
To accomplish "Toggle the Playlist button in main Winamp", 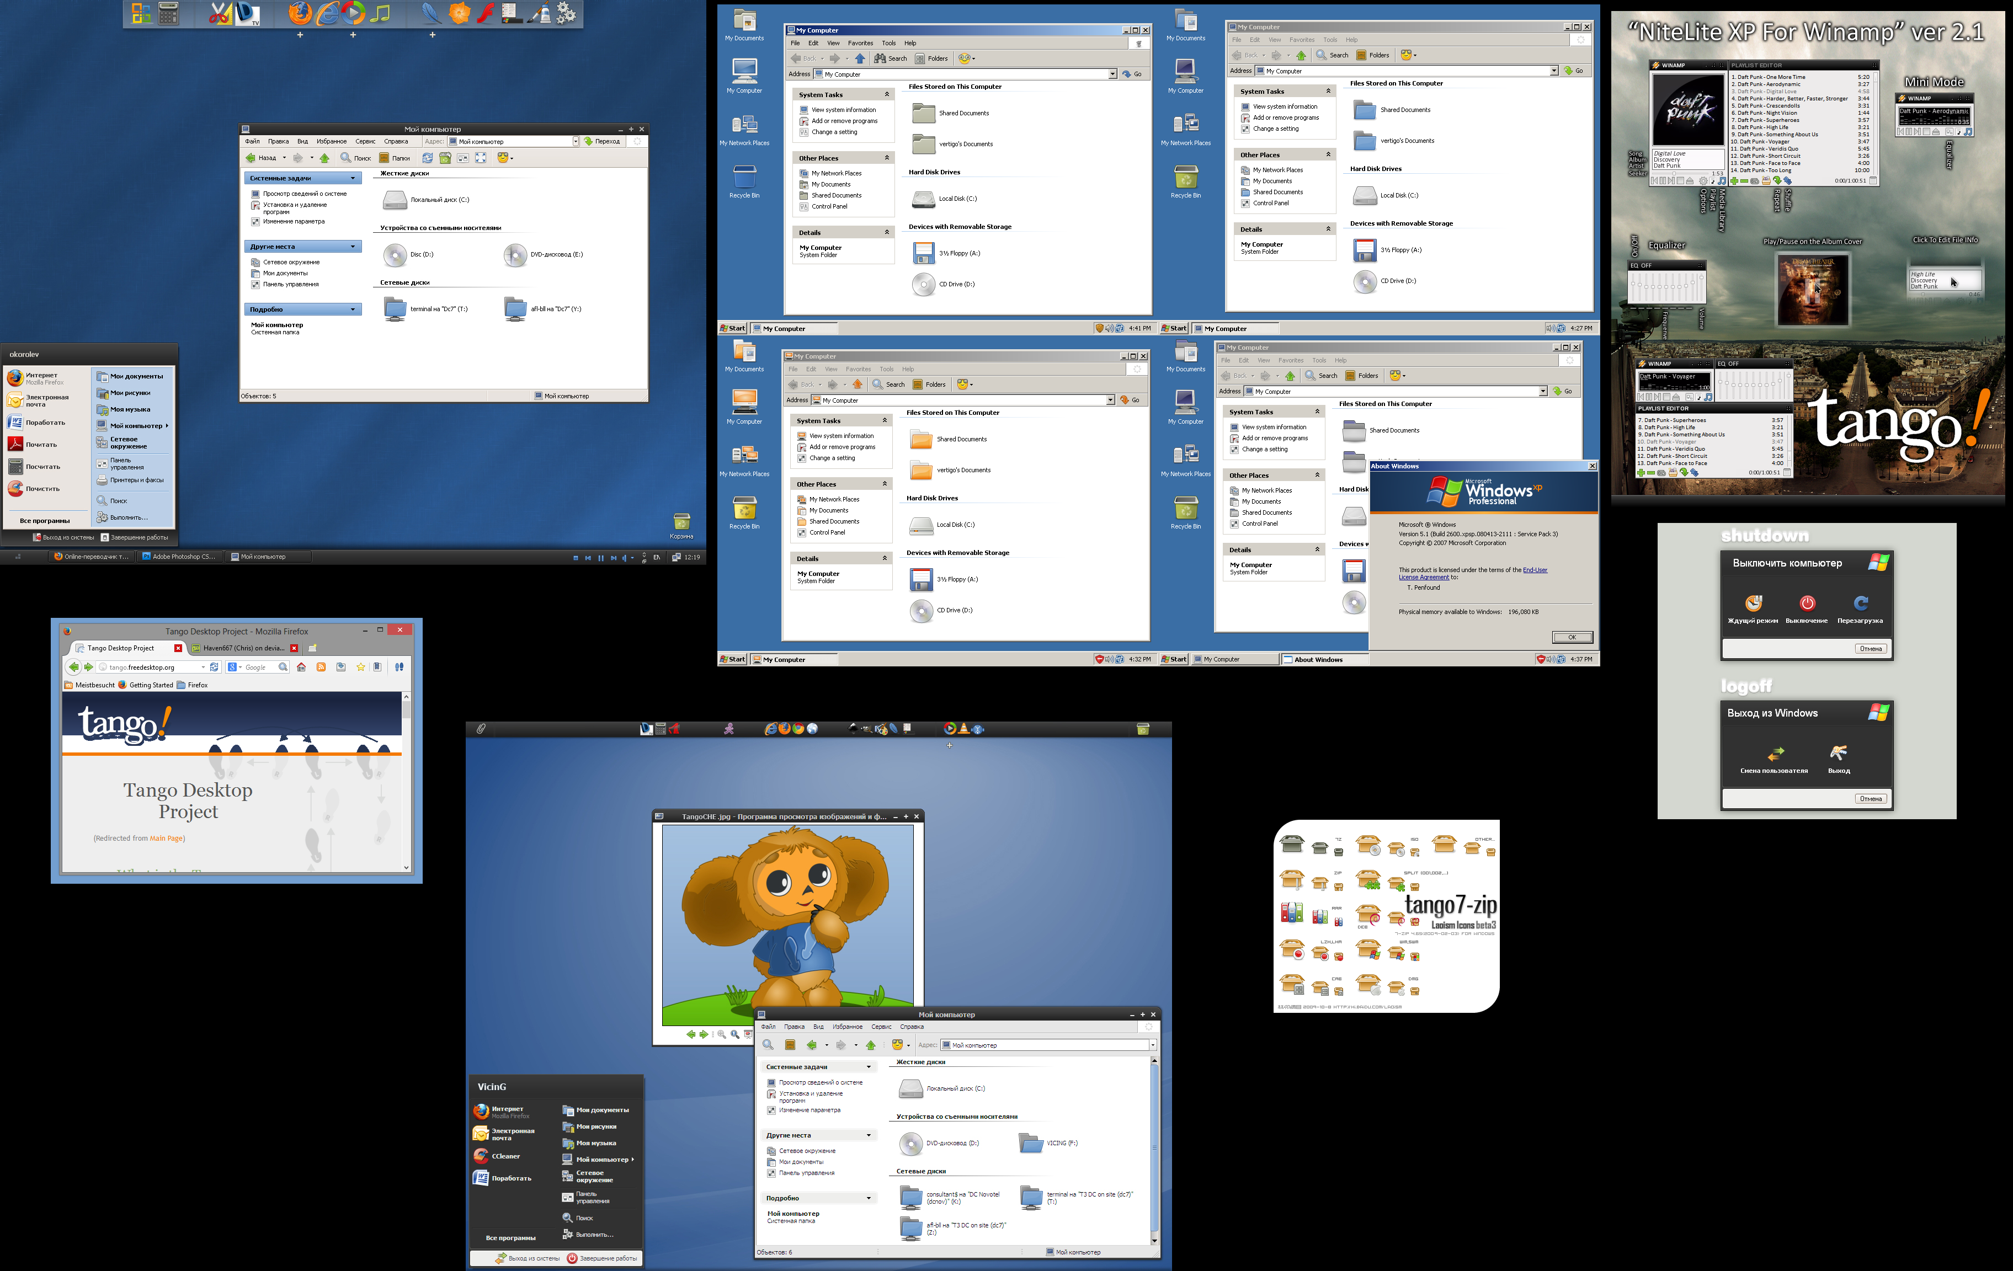I will (x=1713, y=181).
